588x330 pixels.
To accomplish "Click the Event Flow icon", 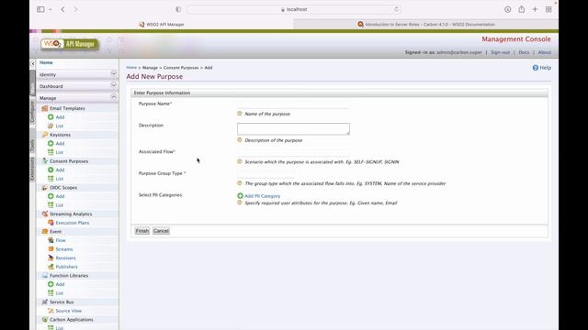I will click(51, 240).
